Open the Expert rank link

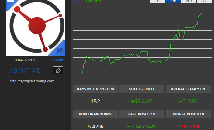(57, 60)
